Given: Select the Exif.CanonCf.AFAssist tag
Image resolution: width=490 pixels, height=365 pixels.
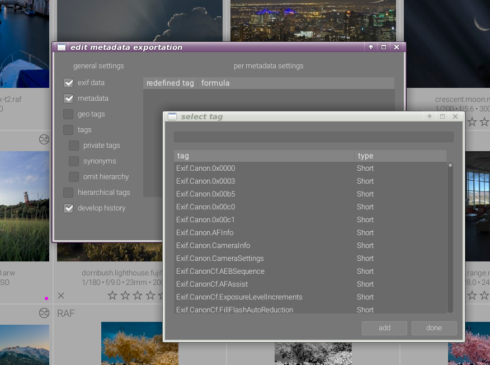Looking at the screenshot, I should pyautogui.click(x=310, y=284).
